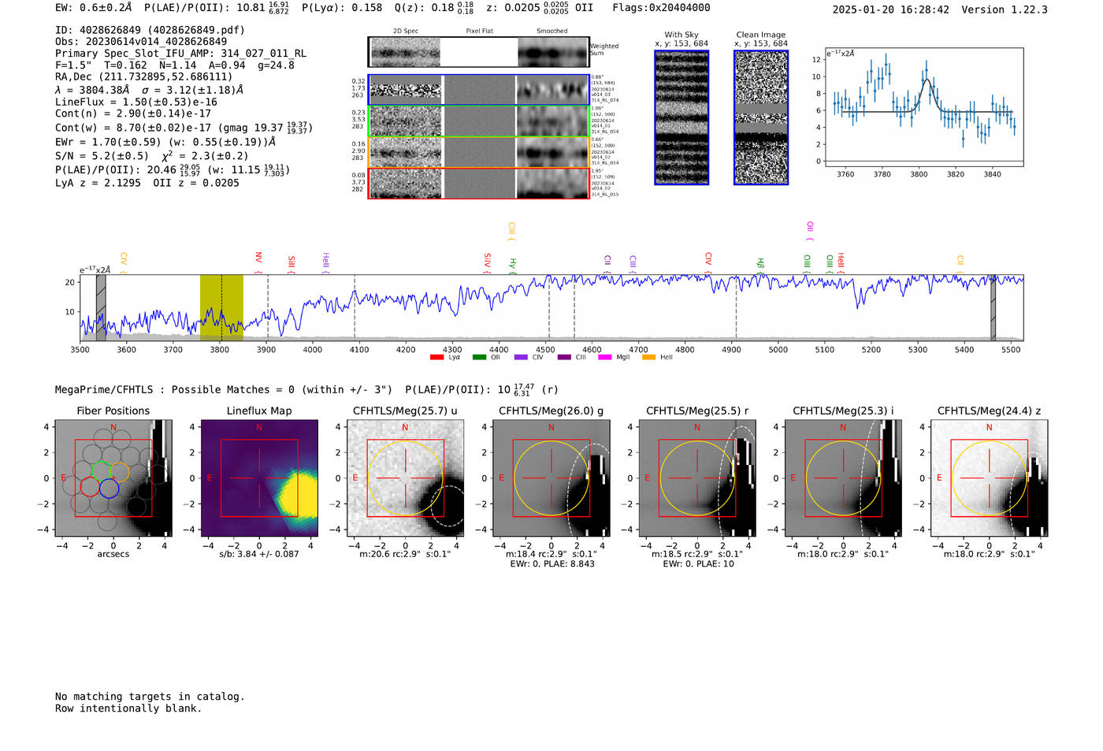Select the CFHTLS u-band cutout

click(x=405, y=478)
